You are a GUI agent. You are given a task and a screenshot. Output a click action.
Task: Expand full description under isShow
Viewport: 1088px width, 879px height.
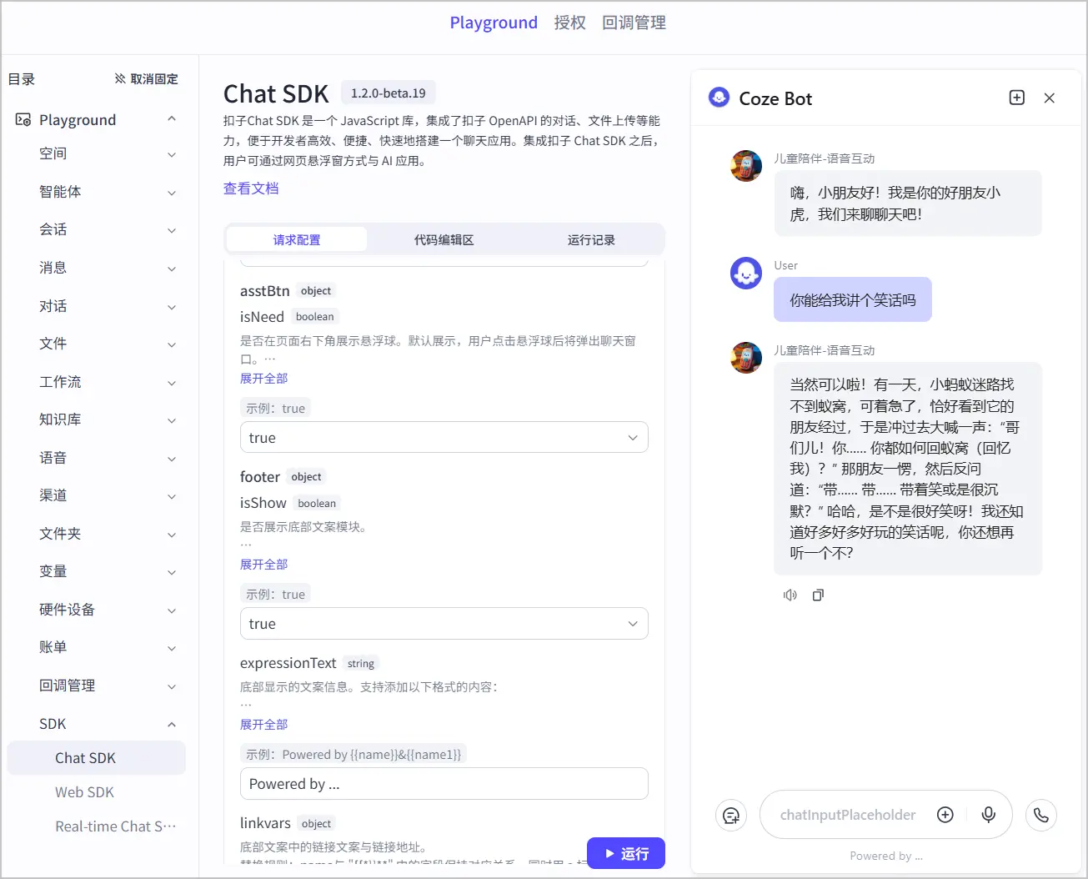[264, 564]
